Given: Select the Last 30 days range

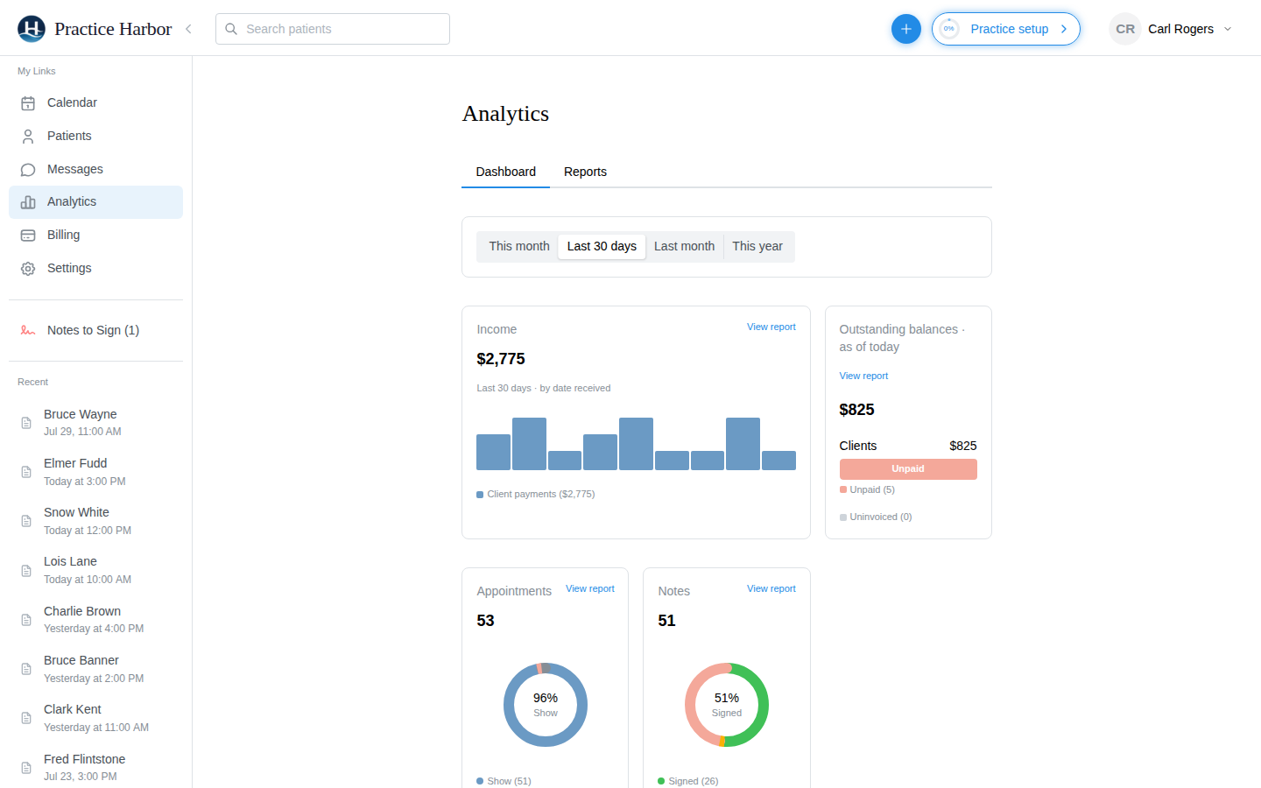Looking at the screenshot, I should [602, 246].
